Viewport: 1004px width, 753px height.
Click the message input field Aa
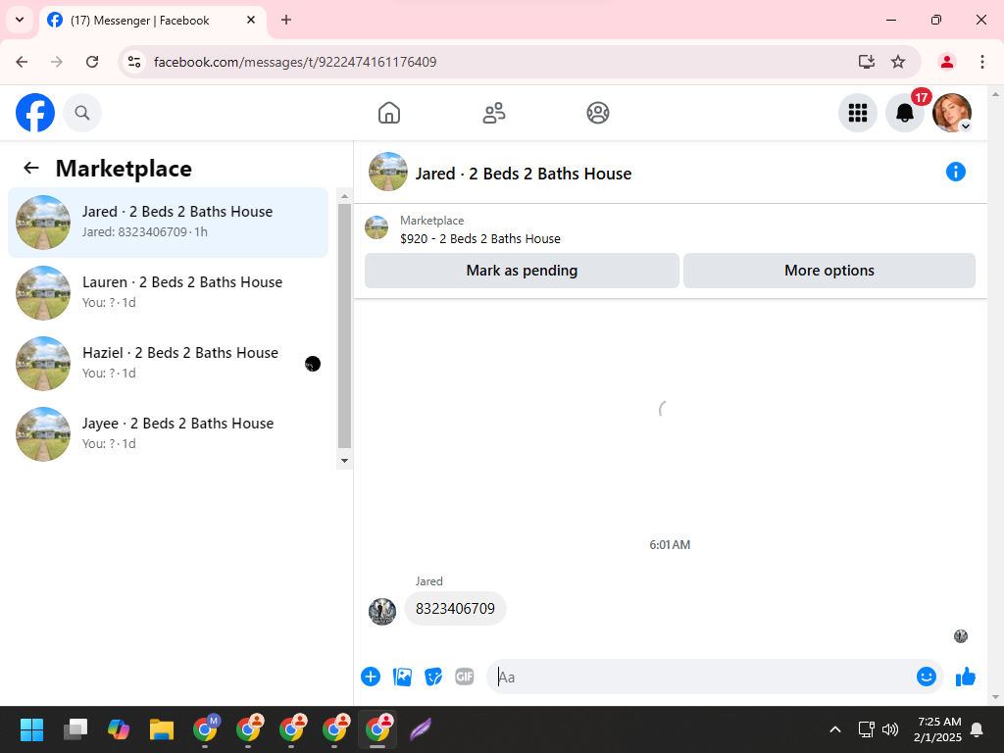point(701,677)
